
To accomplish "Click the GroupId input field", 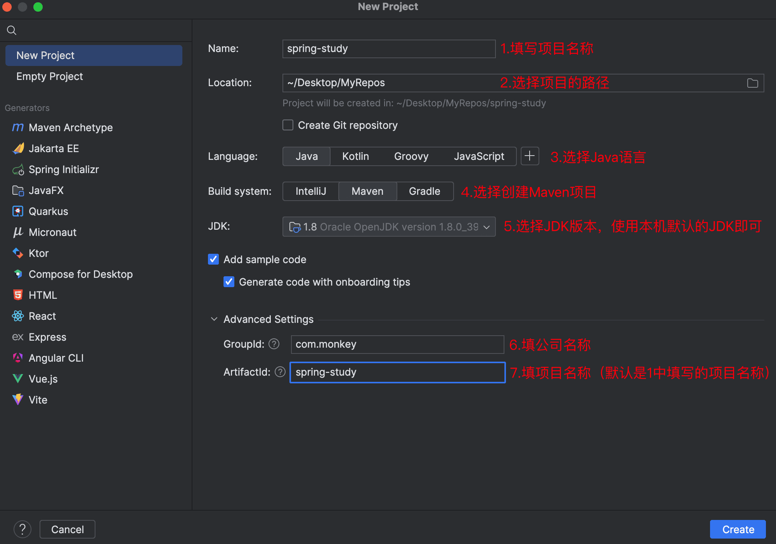I will (397, 345).
